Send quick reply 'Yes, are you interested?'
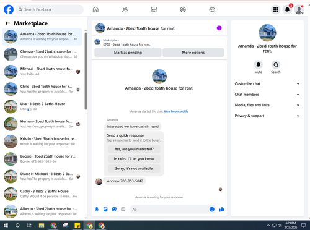Screen dimensions: 310x230 coord(134,149)
